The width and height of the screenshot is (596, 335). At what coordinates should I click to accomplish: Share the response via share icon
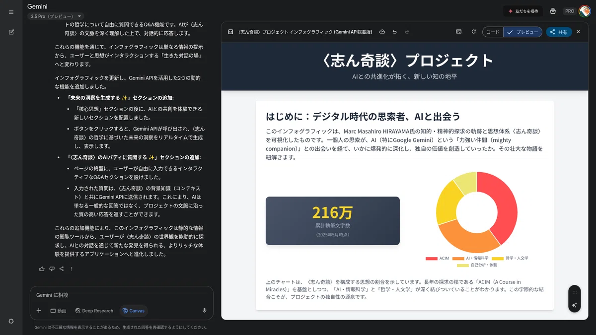coord(62,268)
